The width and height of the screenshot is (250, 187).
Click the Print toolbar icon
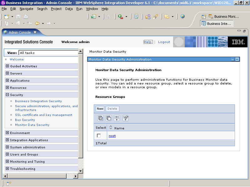click(x=26, y=17)
